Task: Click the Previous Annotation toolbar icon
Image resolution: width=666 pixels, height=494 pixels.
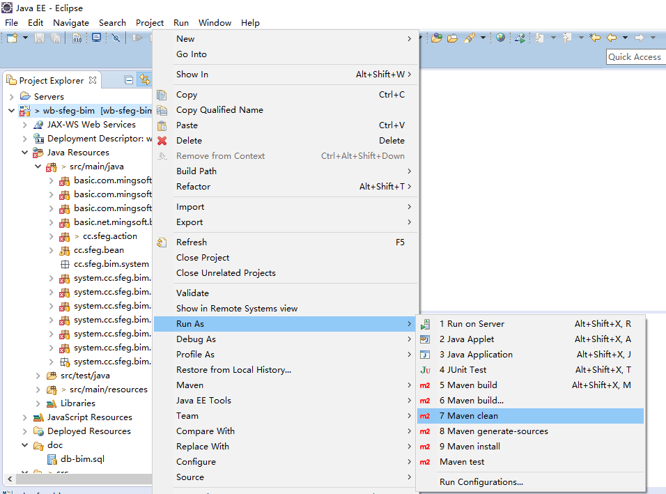Action: coord(568,38)
